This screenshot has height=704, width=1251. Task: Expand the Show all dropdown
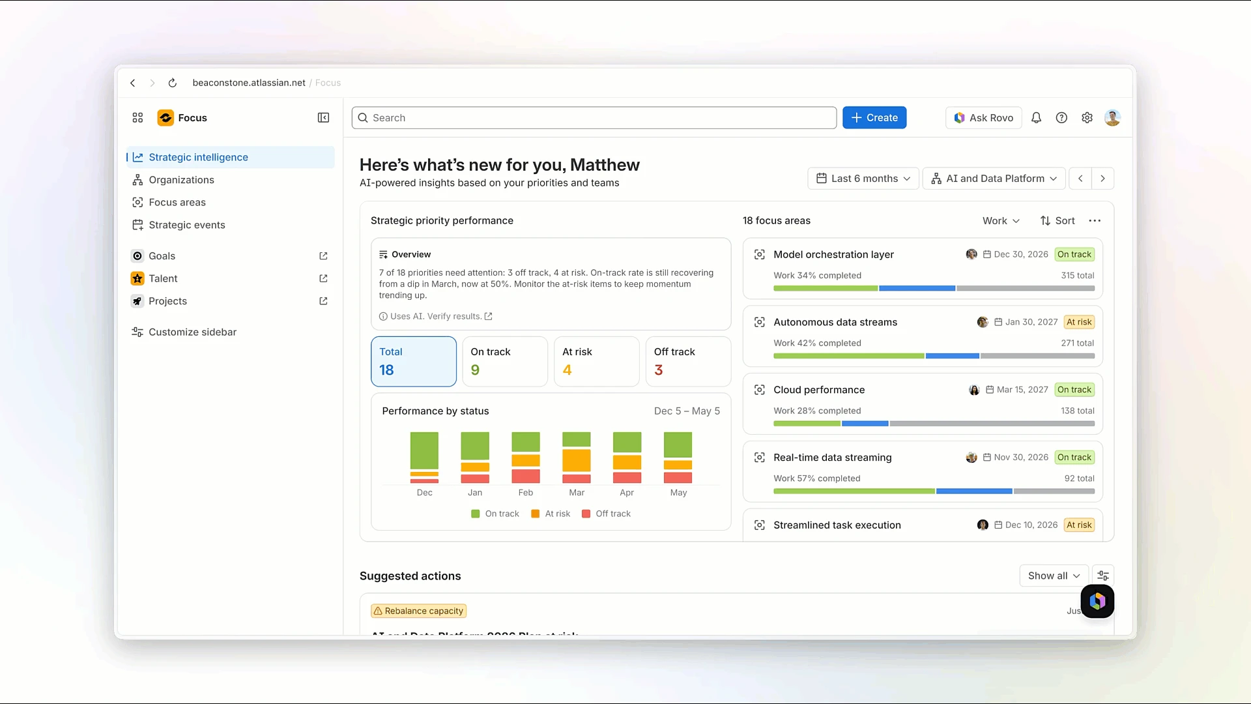[1054, 576]
